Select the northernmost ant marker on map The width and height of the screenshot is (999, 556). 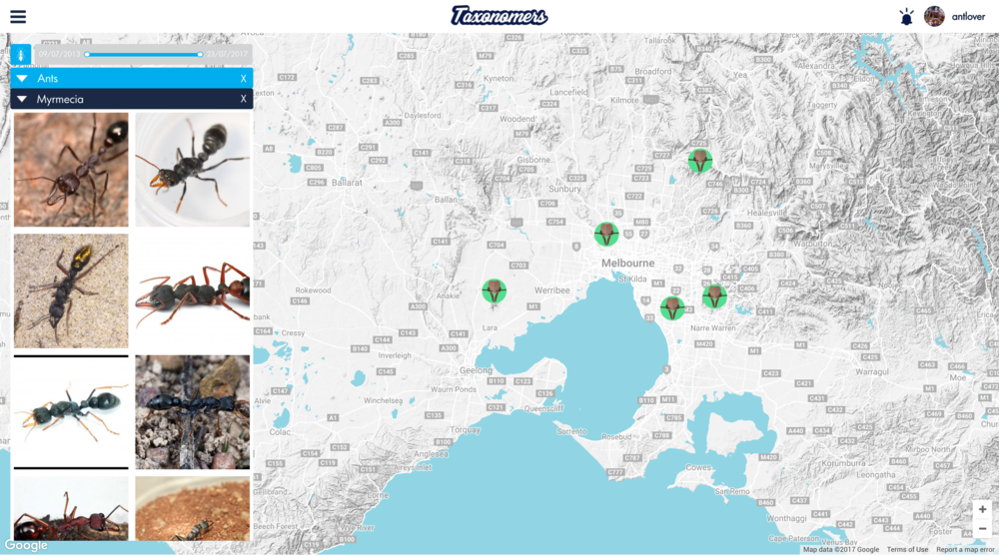(700, 161)
